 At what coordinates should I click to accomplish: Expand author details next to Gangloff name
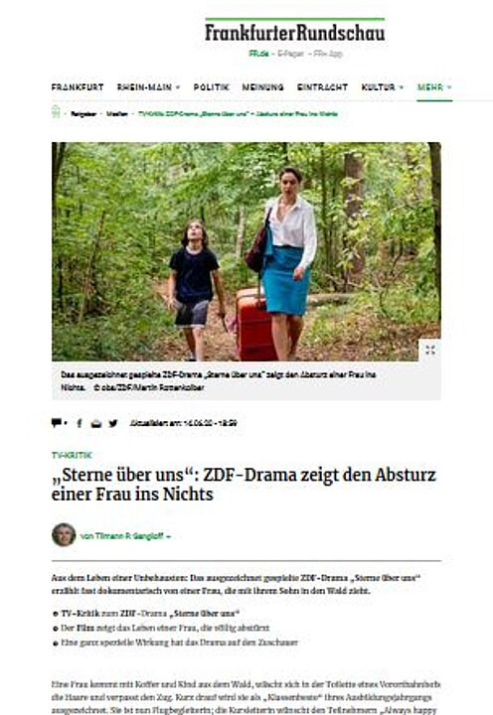(168, 536)
